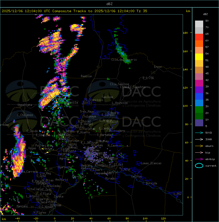The width and height of the screenshot is (219, 222).
Task: Click the cyan 'current' ellipse legend symbol
Action: 199,166
